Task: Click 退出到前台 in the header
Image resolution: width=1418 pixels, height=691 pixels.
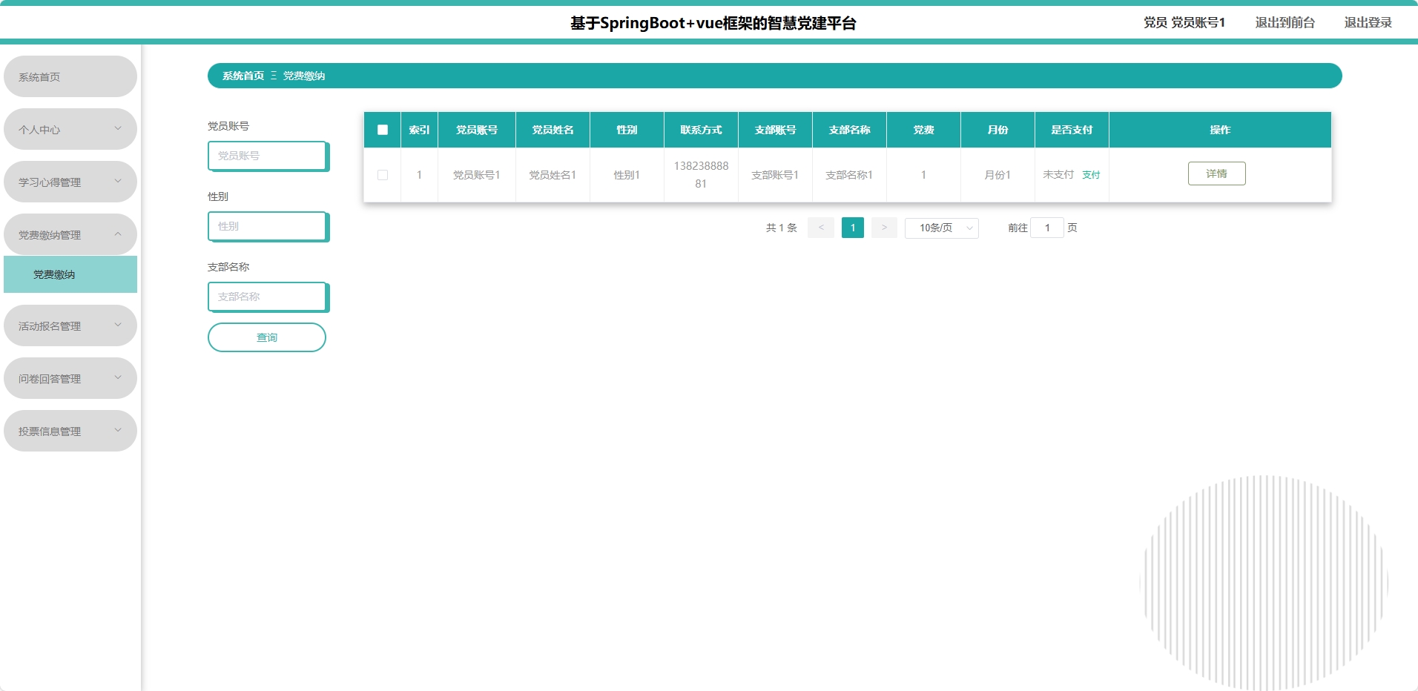Action: (x=1285, y=23)
